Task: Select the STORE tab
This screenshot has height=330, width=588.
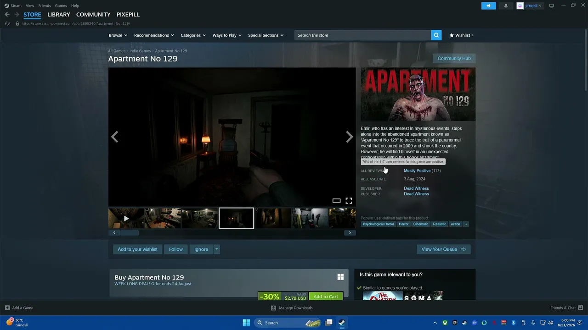Action: click(32, 15)
